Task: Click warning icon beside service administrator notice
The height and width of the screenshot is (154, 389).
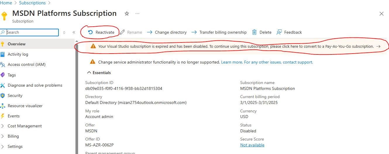Action: tap(92, 62)
